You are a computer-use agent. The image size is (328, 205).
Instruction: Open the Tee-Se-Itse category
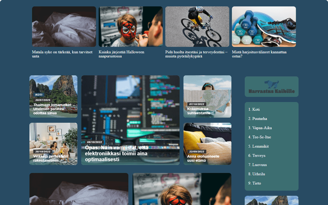261,137
